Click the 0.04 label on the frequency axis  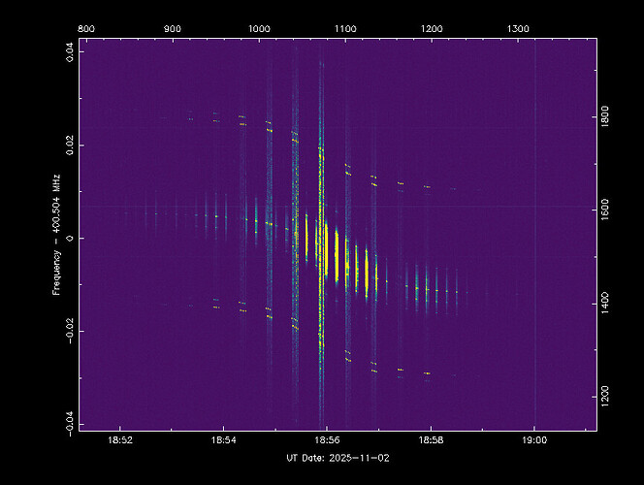point(67,50)
